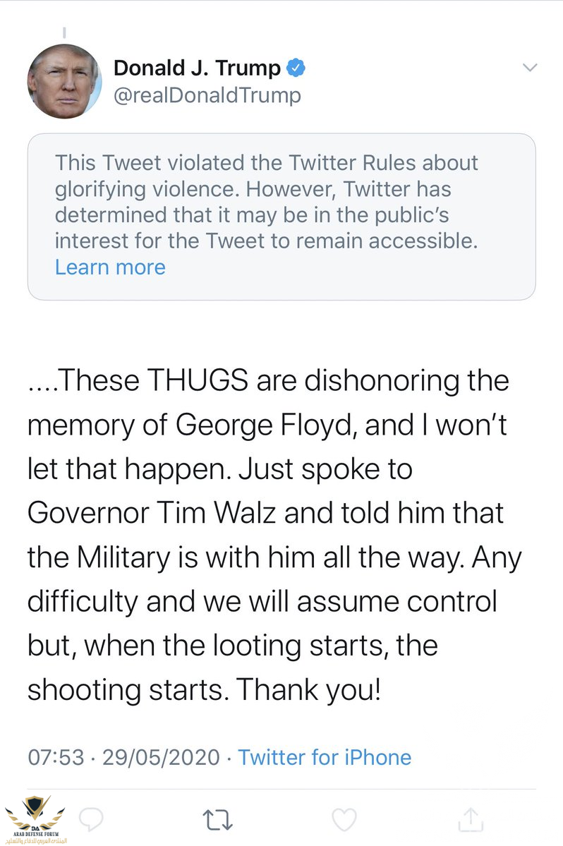Open the Learn more link
563x846 pixels.
(110, 267)
